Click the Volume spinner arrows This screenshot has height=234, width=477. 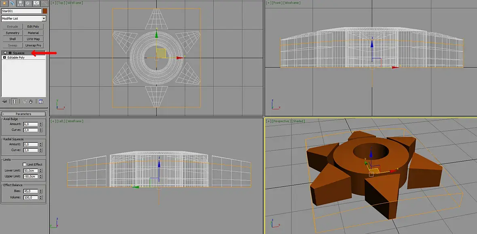click(40, 198)
